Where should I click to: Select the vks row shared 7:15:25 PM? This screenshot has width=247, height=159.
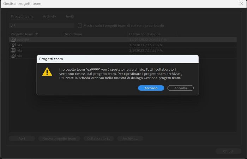tap(123, 45)
